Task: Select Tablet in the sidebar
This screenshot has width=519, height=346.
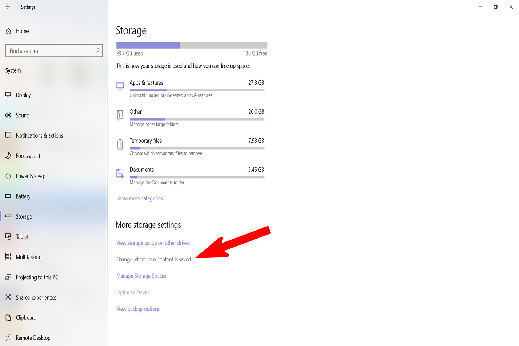Action: tap(22, 237)
